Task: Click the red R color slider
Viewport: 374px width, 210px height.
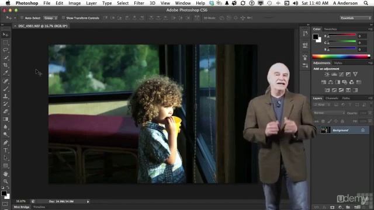Action: (x=342, y=35)
